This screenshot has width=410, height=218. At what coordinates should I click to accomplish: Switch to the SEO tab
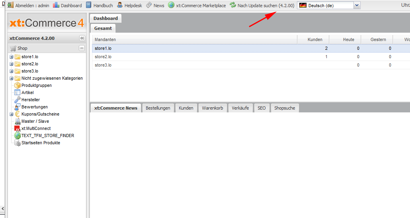click(262, 108)
